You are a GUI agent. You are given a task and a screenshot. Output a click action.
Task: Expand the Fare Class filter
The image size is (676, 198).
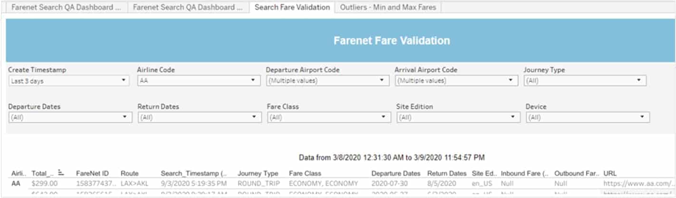tap(329, 117)
